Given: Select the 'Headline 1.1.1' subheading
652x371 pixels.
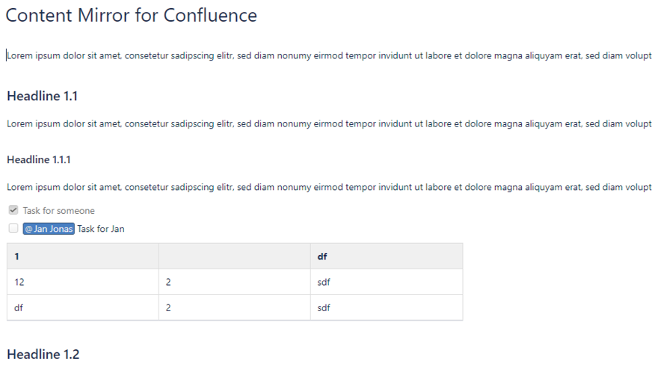Looking at the screenshot, I should click(39, 159).
